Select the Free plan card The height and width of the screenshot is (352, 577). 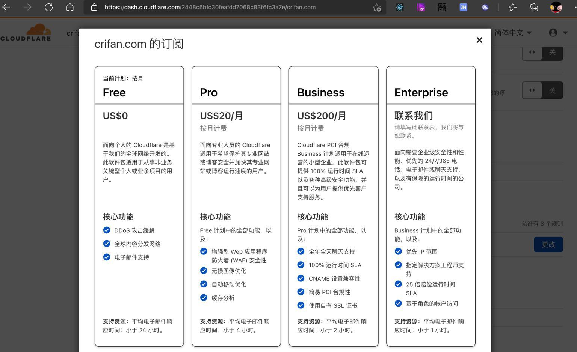click(139, 206)
